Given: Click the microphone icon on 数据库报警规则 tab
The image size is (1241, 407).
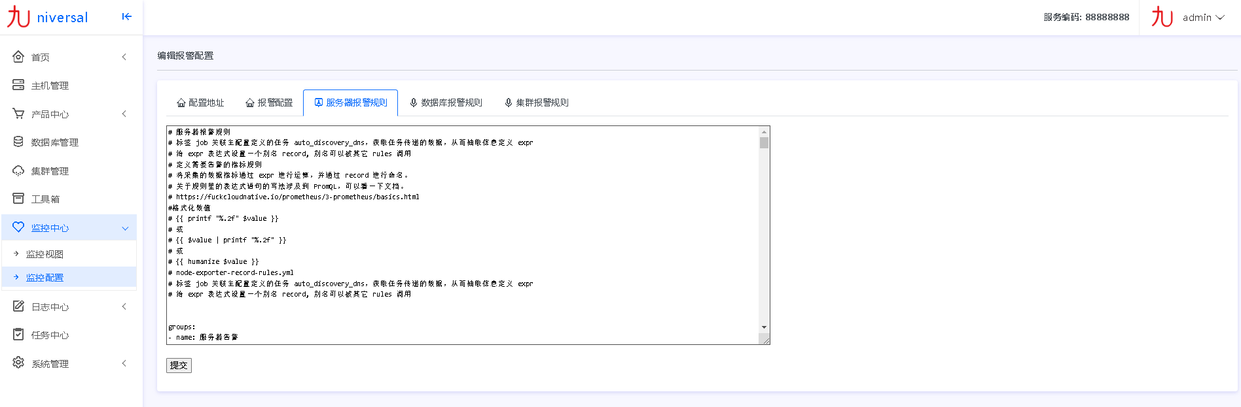Looking at the screenshot, I should tap(414, 103).
